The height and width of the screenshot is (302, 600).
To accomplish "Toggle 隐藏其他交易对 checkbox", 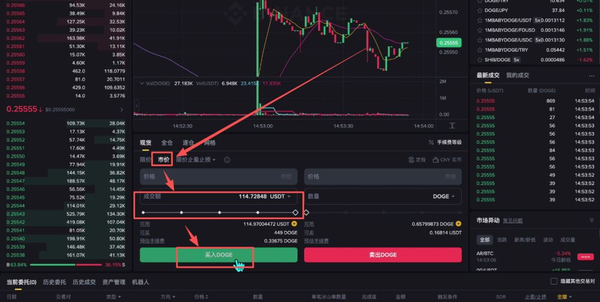I will 554,282.
